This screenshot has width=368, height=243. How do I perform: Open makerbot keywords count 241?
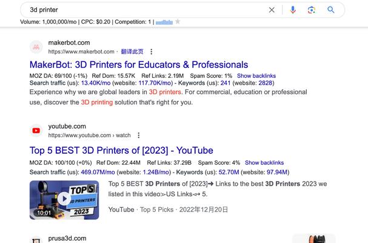click(226, 83)
